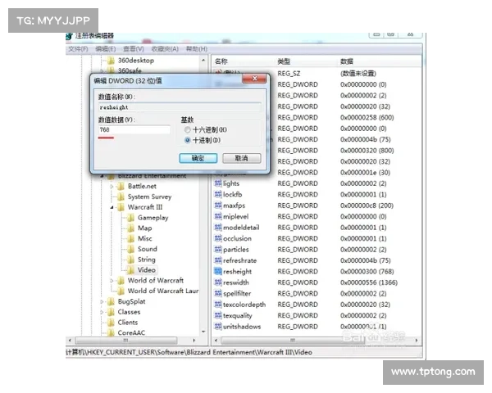Viewport: 492px width, 393px height.
Task: Click the values pane scroll-right arrow
Action: (x=417, y=340)
